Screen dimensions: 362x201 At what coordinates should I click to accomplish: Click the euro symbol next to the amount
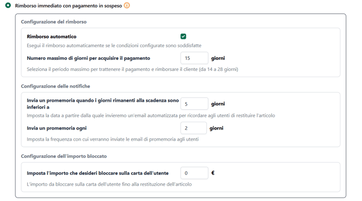click(x=213, y=173)
